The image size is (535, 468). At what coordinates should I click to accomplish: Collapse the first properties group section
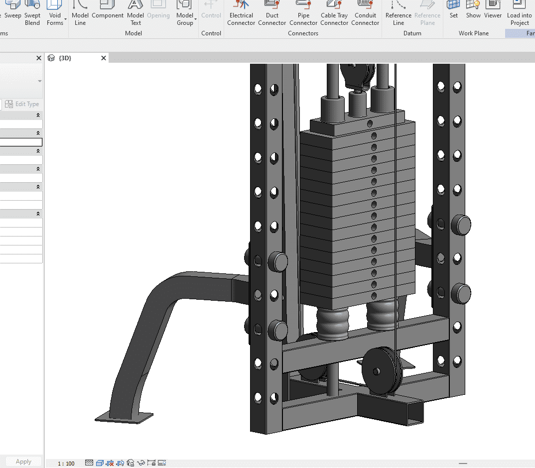38,115
